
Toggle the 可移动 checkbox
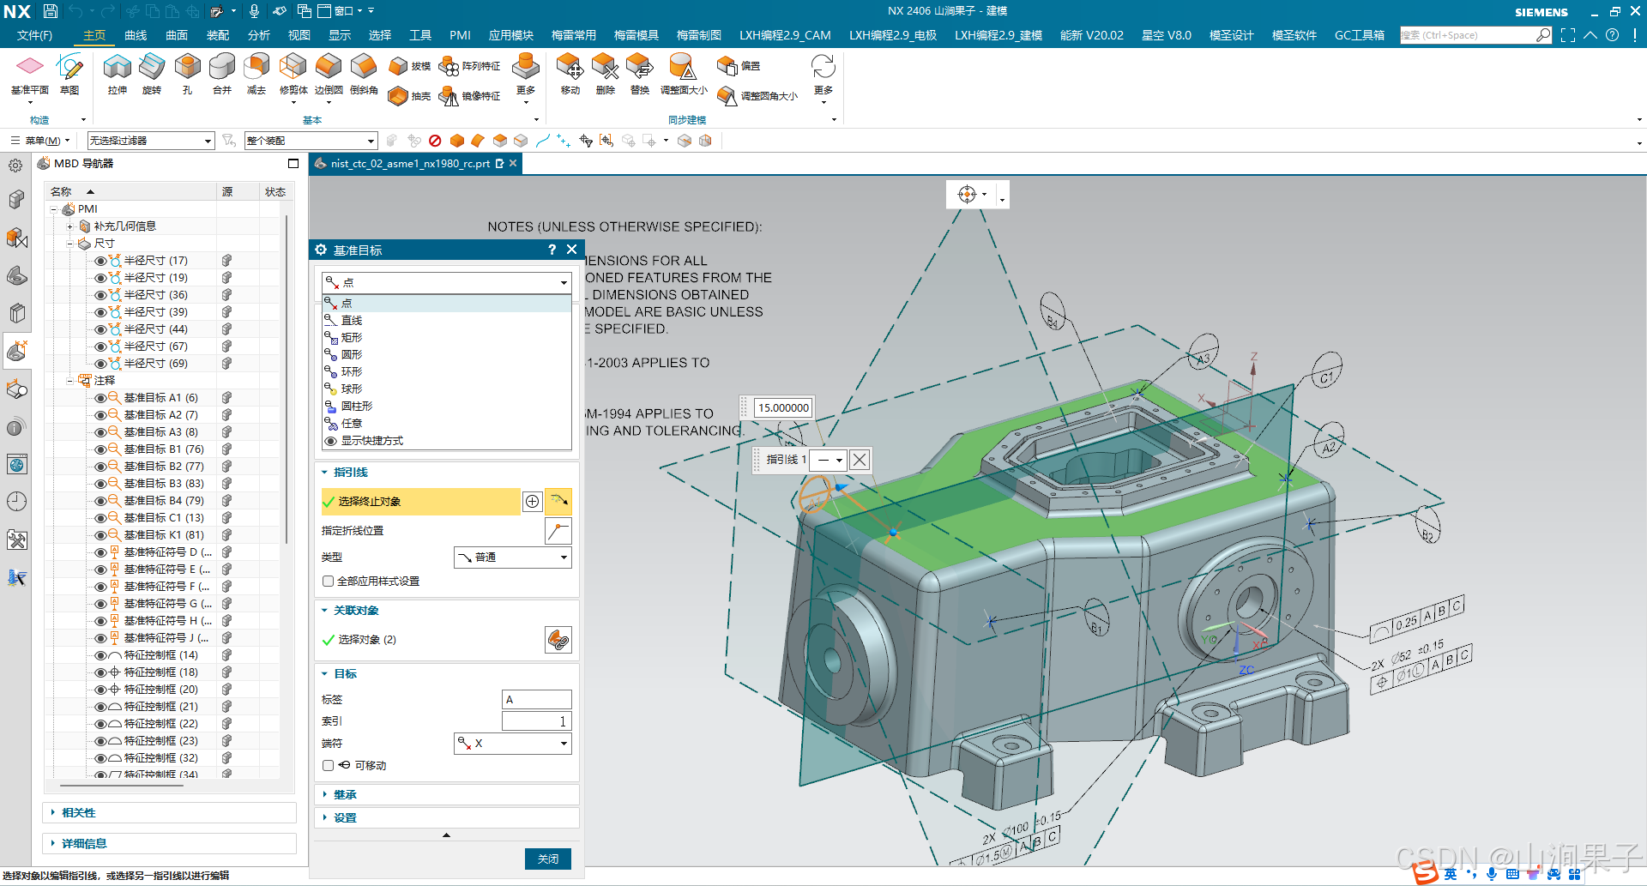point(328,765)
